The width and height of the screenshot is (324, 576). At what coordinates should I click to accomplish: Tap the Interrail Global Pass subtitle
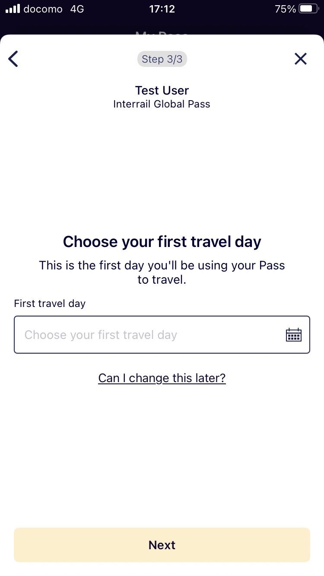coord(162,104)
